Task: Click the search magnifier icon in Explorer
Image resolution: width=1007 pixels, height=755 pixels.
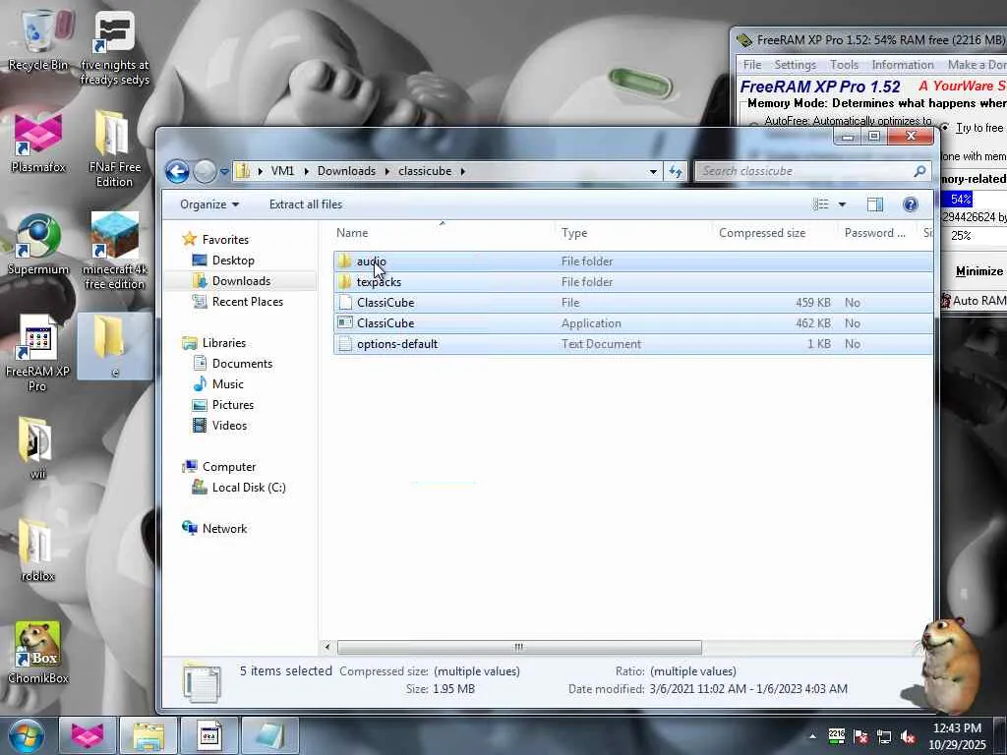Action: (x=919, y=171)
